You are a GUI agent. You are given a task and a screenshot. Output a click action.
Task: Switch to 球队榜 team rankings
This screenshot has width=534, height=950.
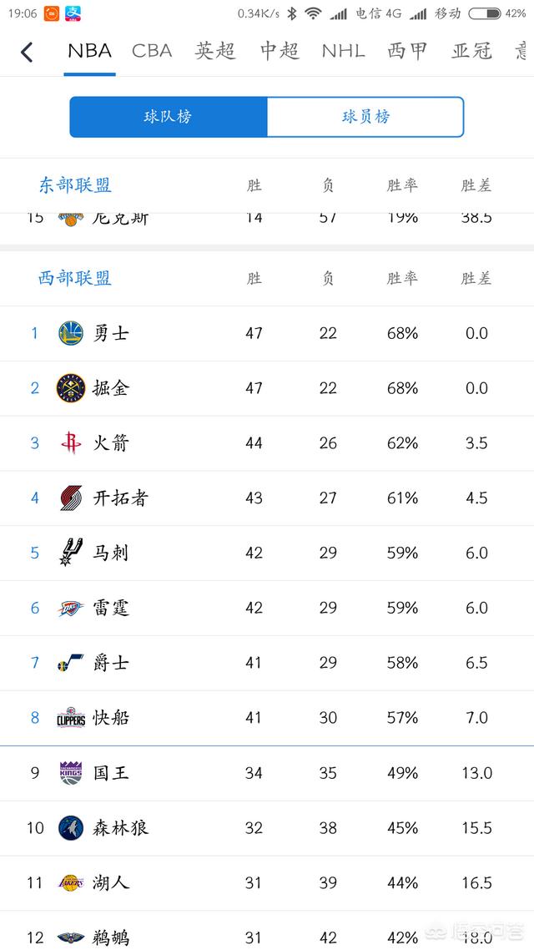coord(169,117)
